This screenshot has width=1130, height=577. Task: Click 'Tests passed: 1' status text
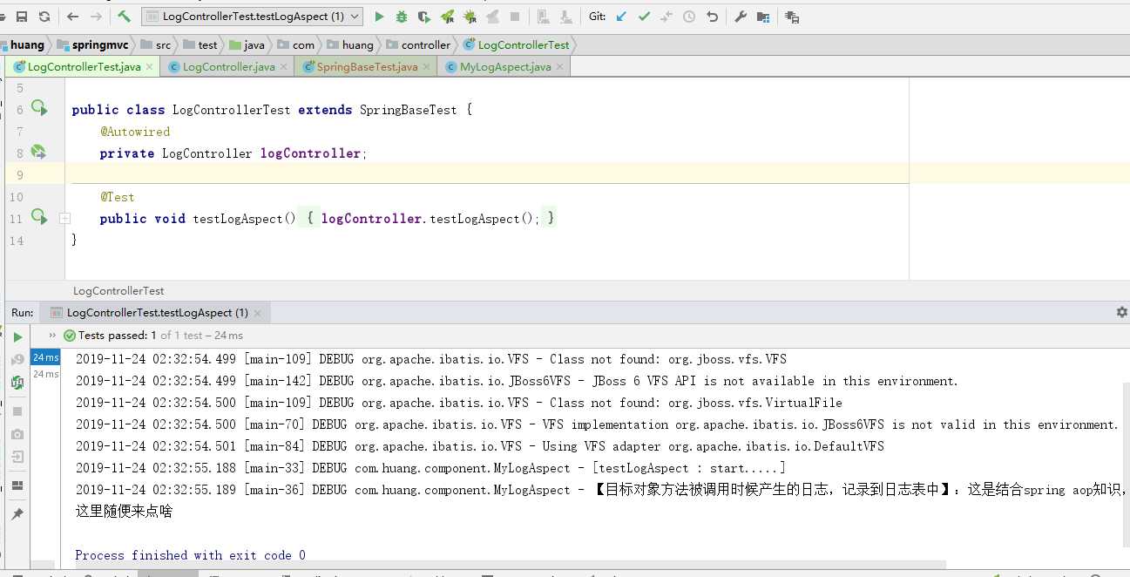pos(118,335)
